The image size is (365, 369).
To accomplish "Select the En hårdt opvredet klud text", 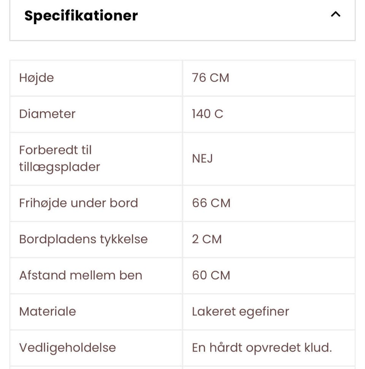I will pyautogui.click(x=262, y=348).
